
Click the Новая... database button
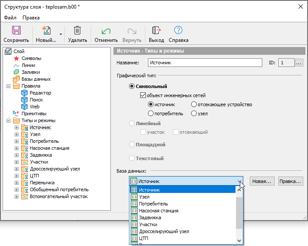pyautogui.click(x=262, y=181)
